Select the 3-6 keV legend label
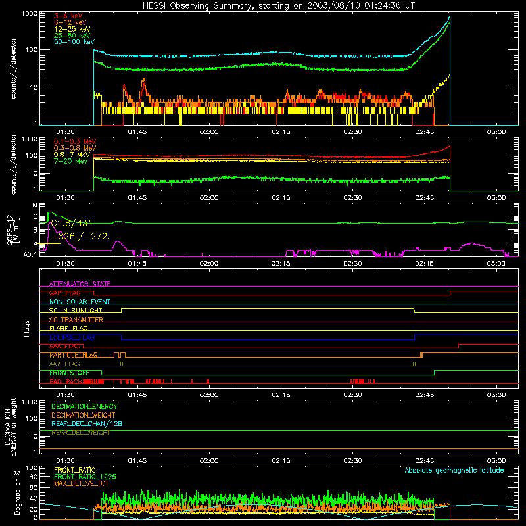This screenshot has height=526, width=526. (x=68, y=16)
